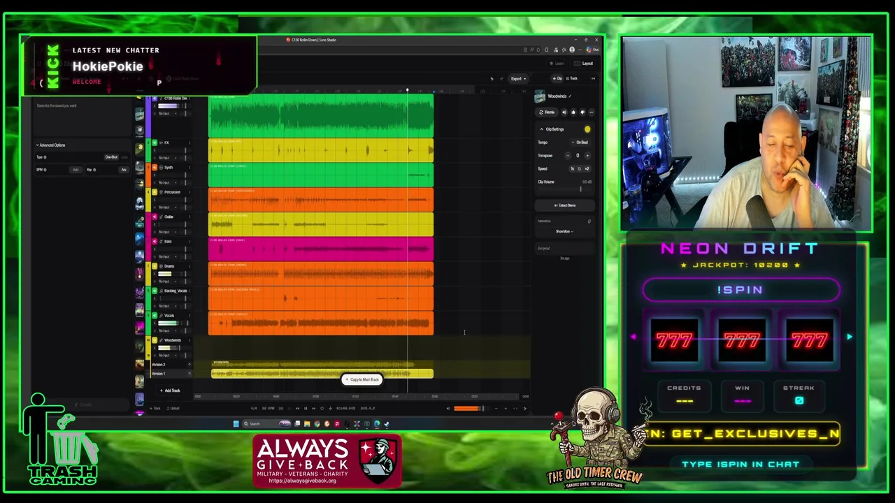
Task: Select the One-Shot type option
Action: pos(111,157)
